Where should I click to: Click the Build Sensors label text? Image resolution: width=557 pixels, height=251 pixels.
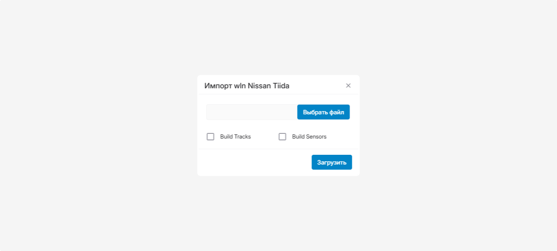[309, 137]
